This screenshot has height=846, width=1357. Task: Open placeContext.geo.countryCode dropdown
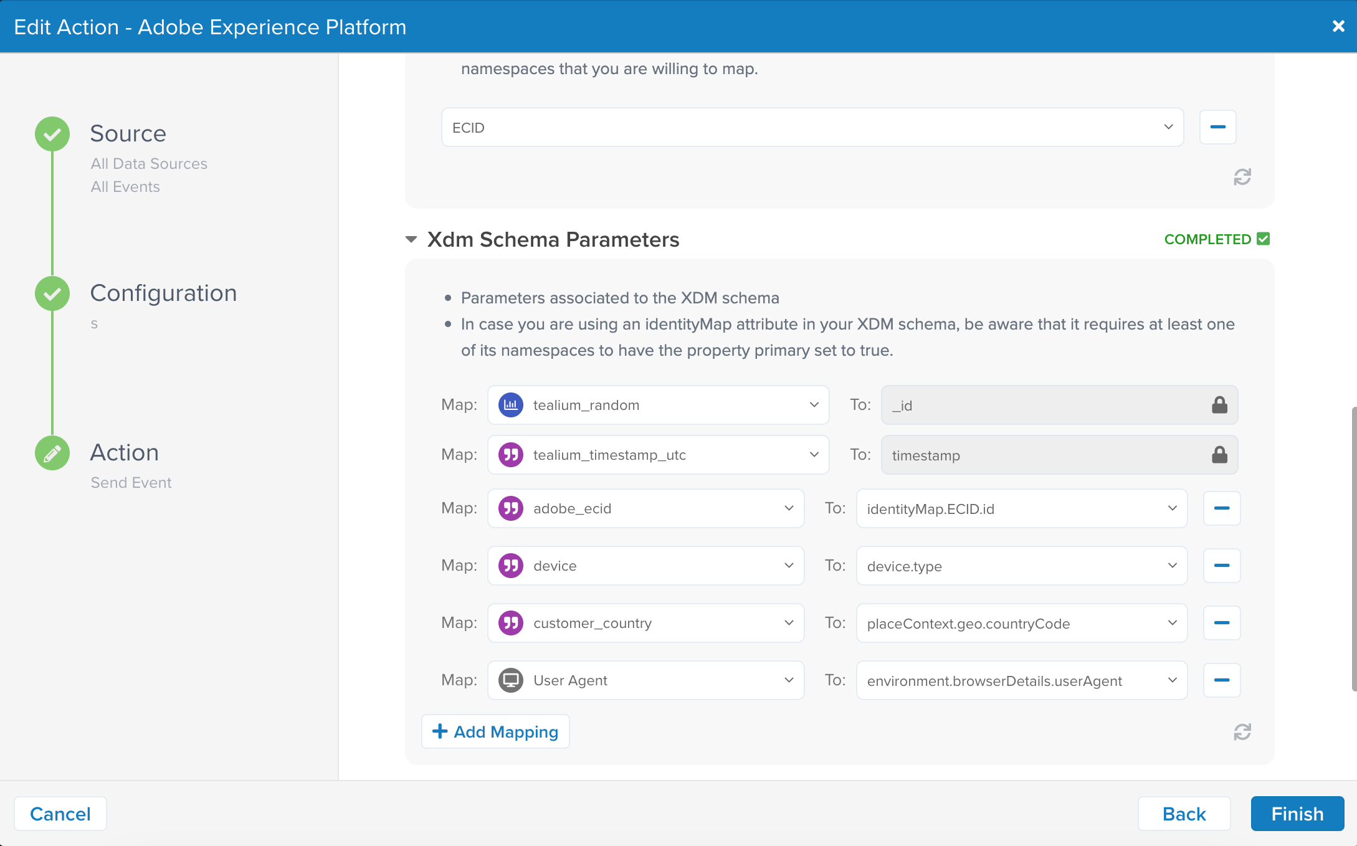point(1021,623)
